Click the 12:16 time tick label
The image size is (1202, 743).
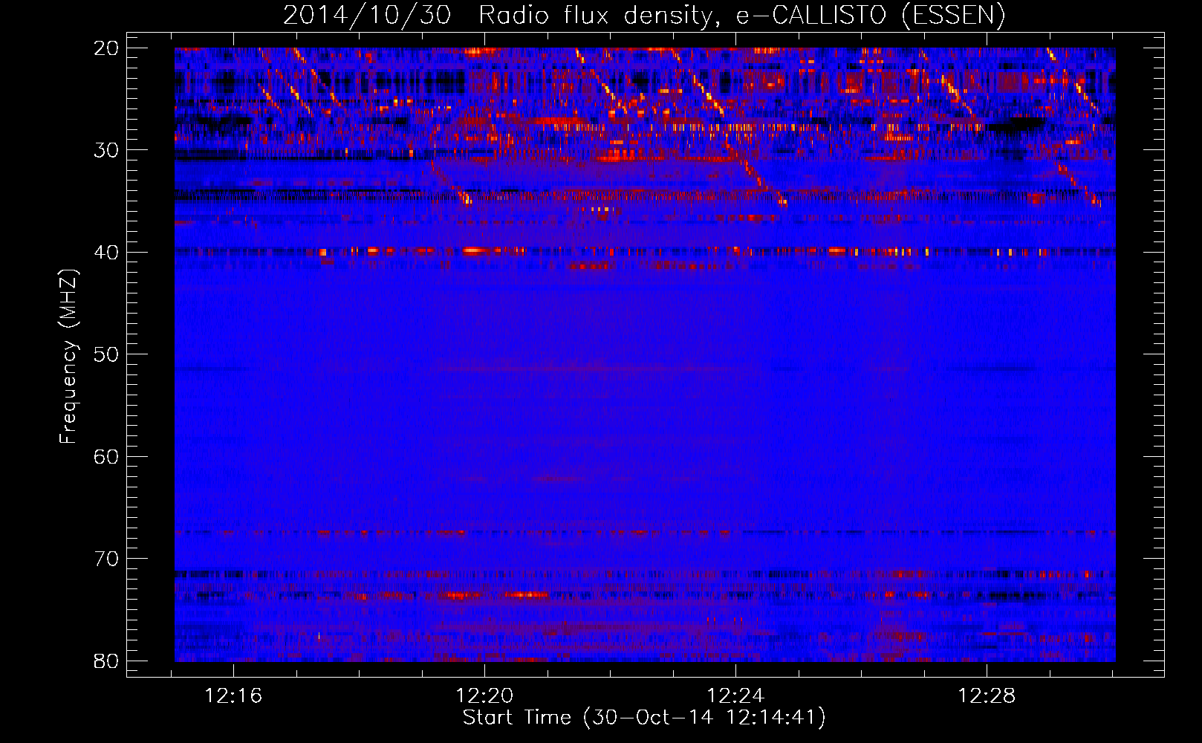click(234, 696)
